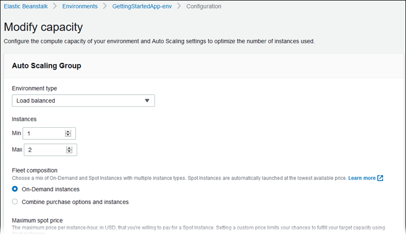
Task: Click the Auto Scaling Group section header
Action: 46,66
